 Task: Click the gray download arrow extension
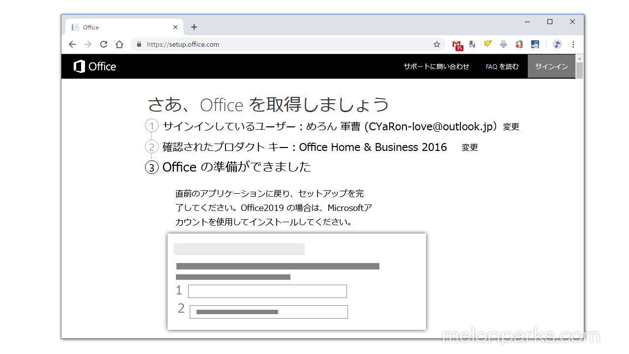point(504,44)
